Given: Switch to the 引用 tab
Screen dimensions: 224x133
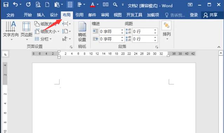Looking at the screenshot, I should [79, 15].
